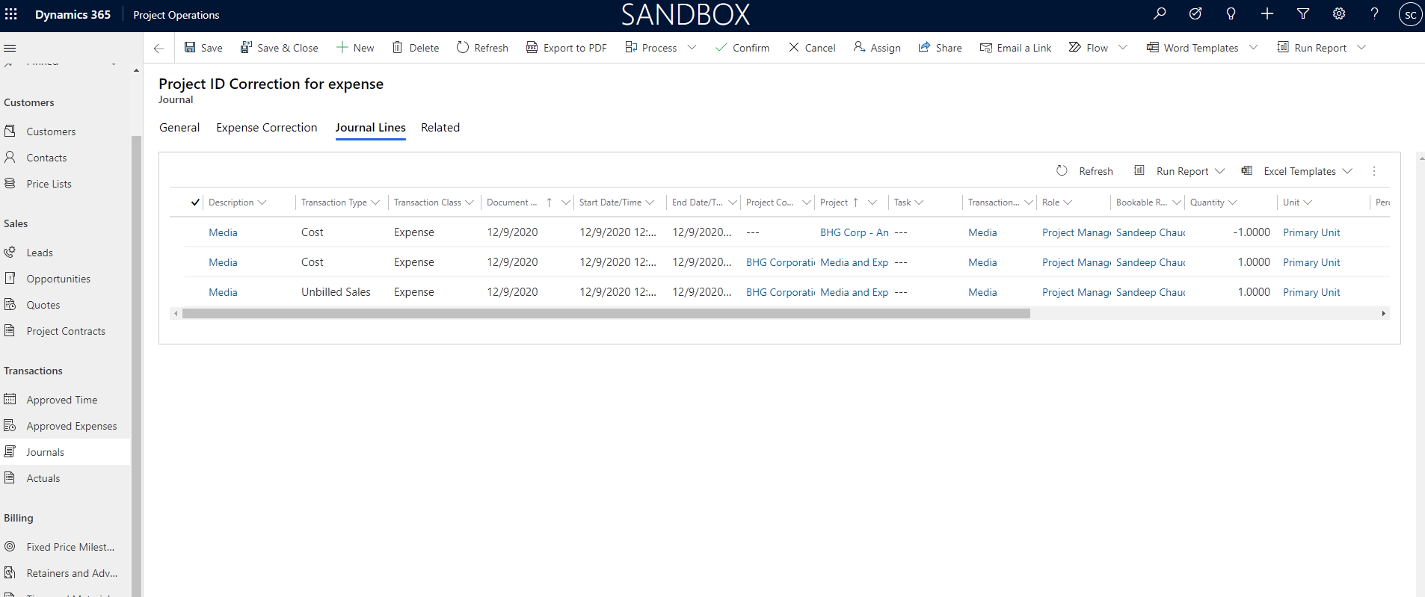Screen dimensions: 1425x597
Task: Click the Confirm button
Action: point(742,48)
